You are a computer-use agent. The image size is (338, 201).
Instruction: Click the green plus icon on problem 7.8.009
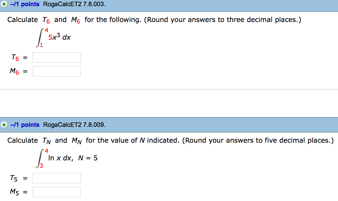4,125
